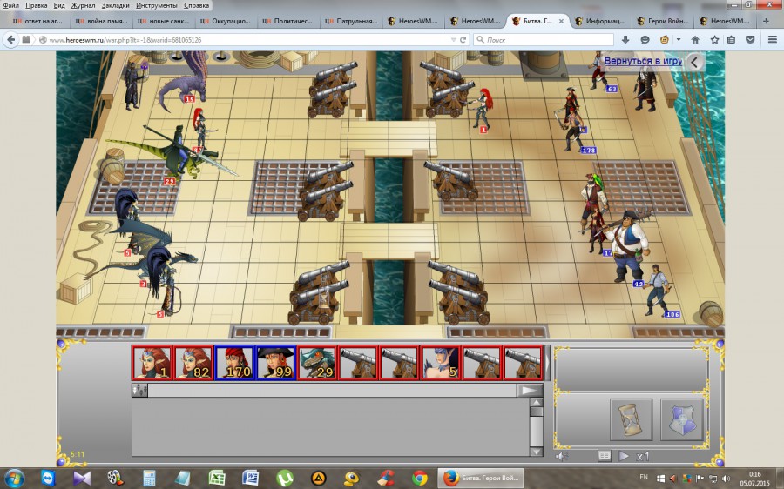Mute the battle sound speaker icon
Image resolution: width=784 pixels, height=489 pixels.
pyautogui.click(x=562, y=456)
